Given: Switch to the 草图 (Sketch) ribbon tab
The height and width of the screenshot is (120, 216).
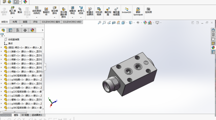Looking at the screenshot, I should [x=25, y=22].
